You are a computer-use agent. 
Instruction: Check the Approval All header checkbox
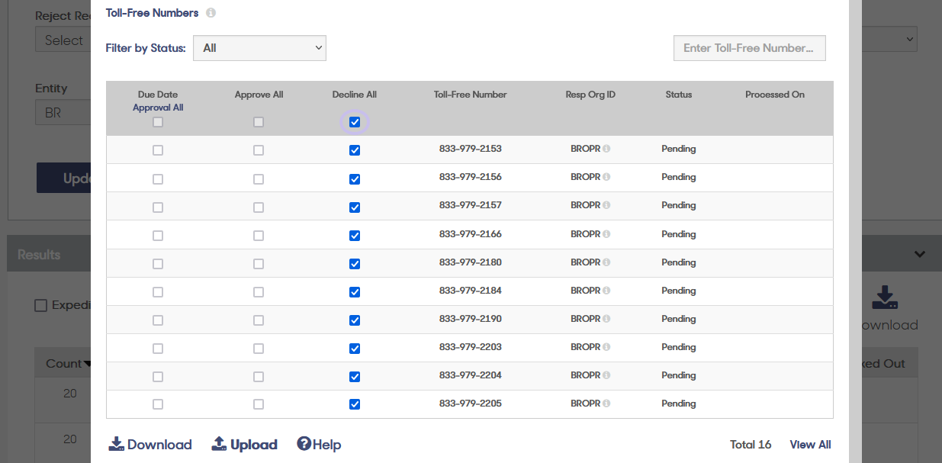158,121
